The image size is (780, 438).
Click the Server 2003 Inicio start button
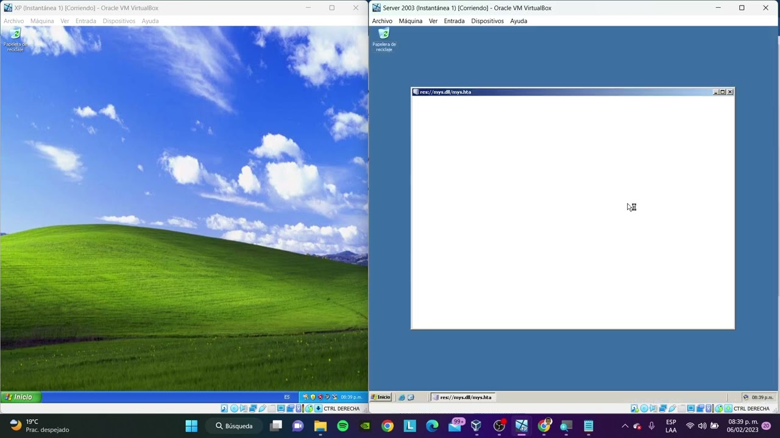click(381, 397)
